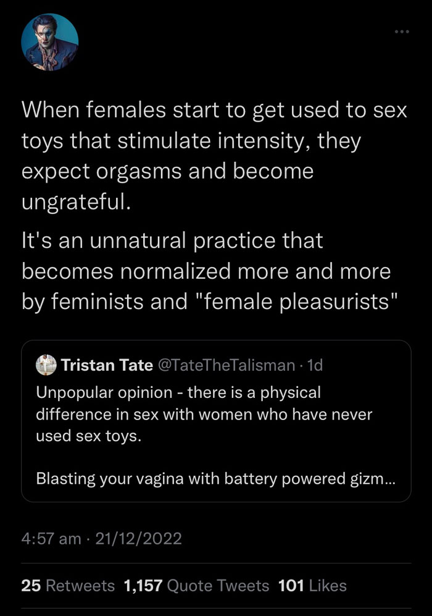Screen dimensions: 432x616
Task: View the 101 Likes list
Action: (312, 586)
